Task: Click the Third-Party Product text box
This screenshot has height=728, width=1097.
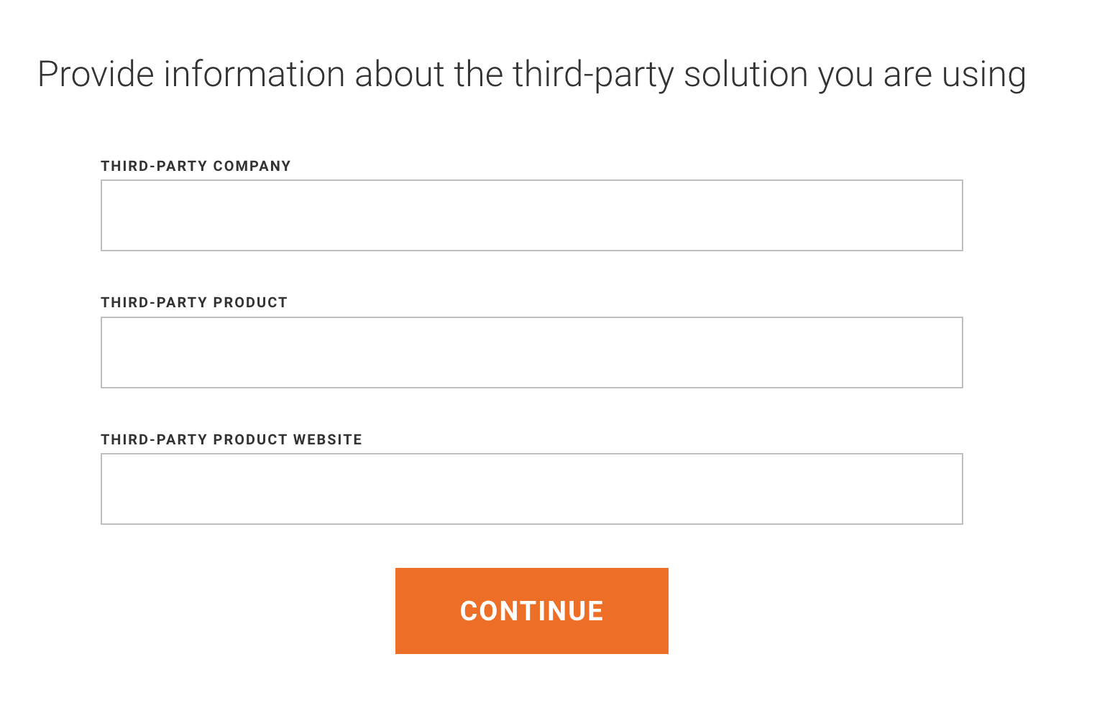Action: point(532,352)
